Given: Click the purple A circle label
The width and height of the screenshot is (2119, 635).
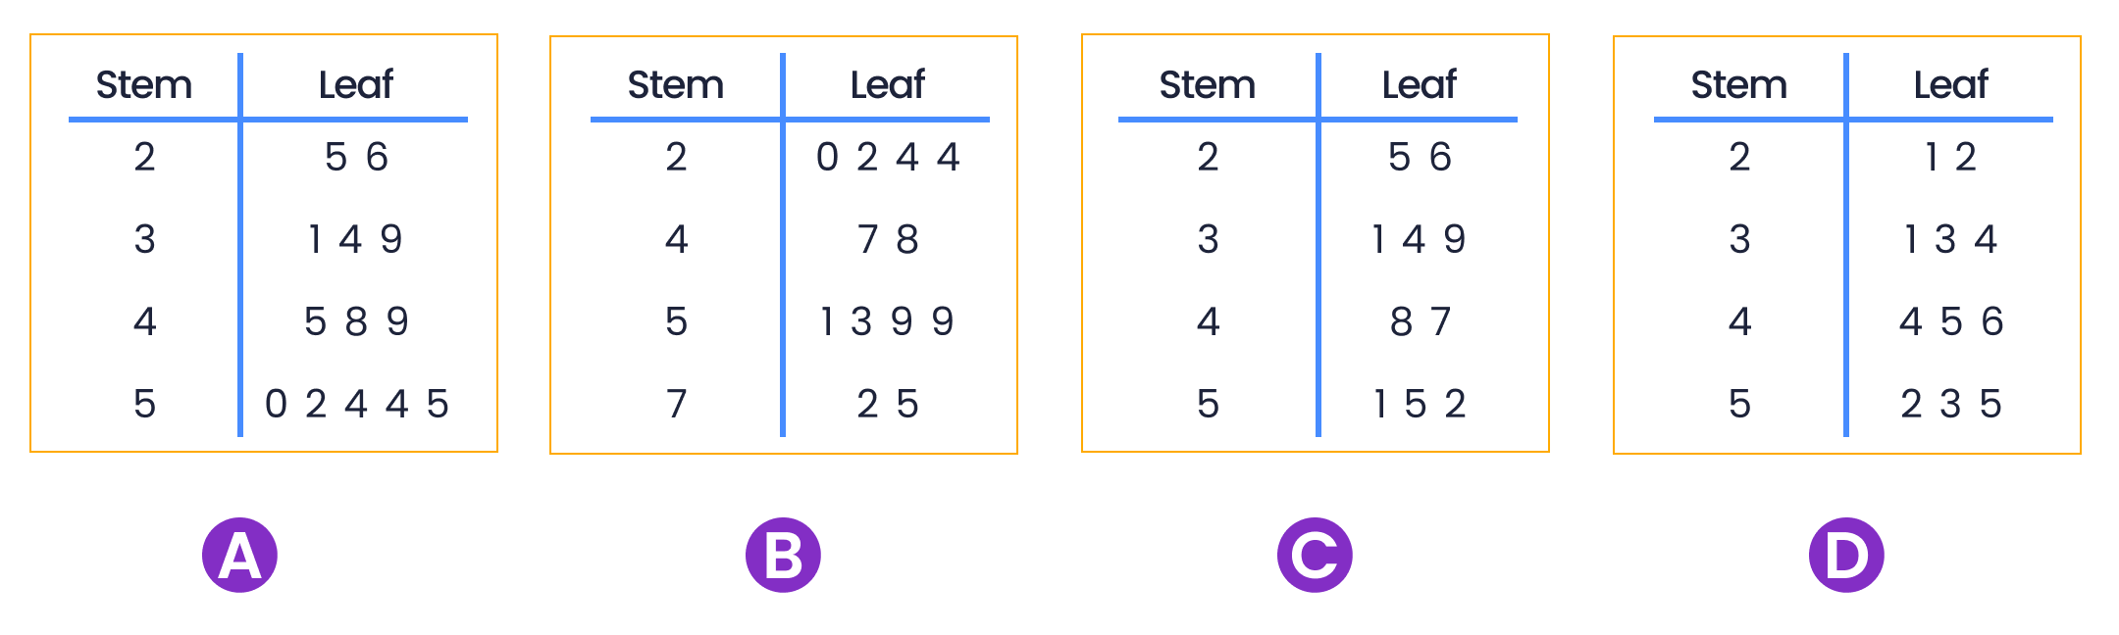Looking at the screenshot, I should 239,556.
